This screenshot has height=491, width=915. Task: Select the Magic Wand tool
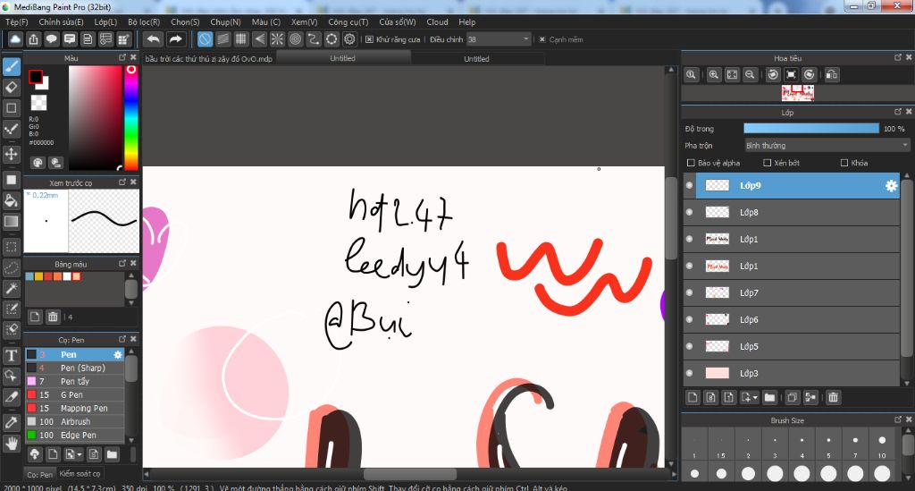(11, 288)
